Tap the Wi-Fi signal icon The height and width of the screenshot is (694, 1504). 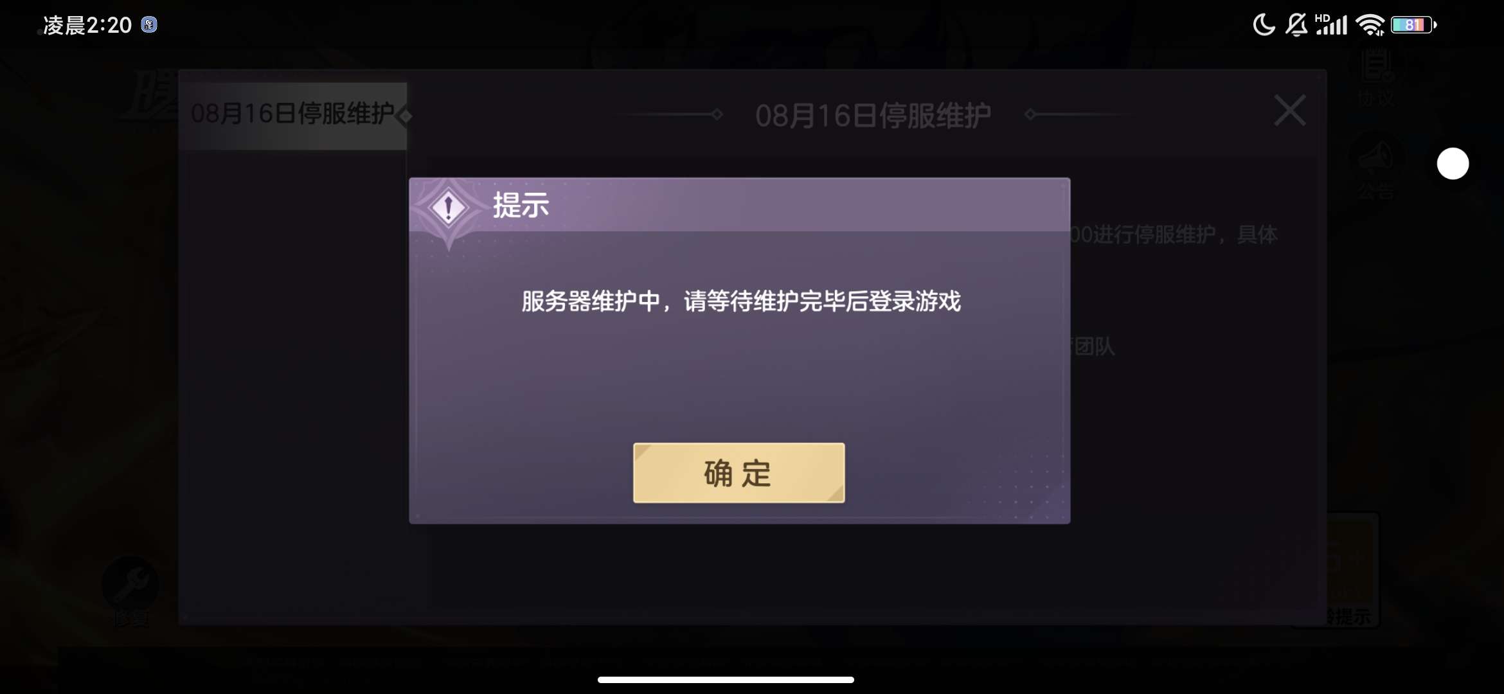(1370, 25)
